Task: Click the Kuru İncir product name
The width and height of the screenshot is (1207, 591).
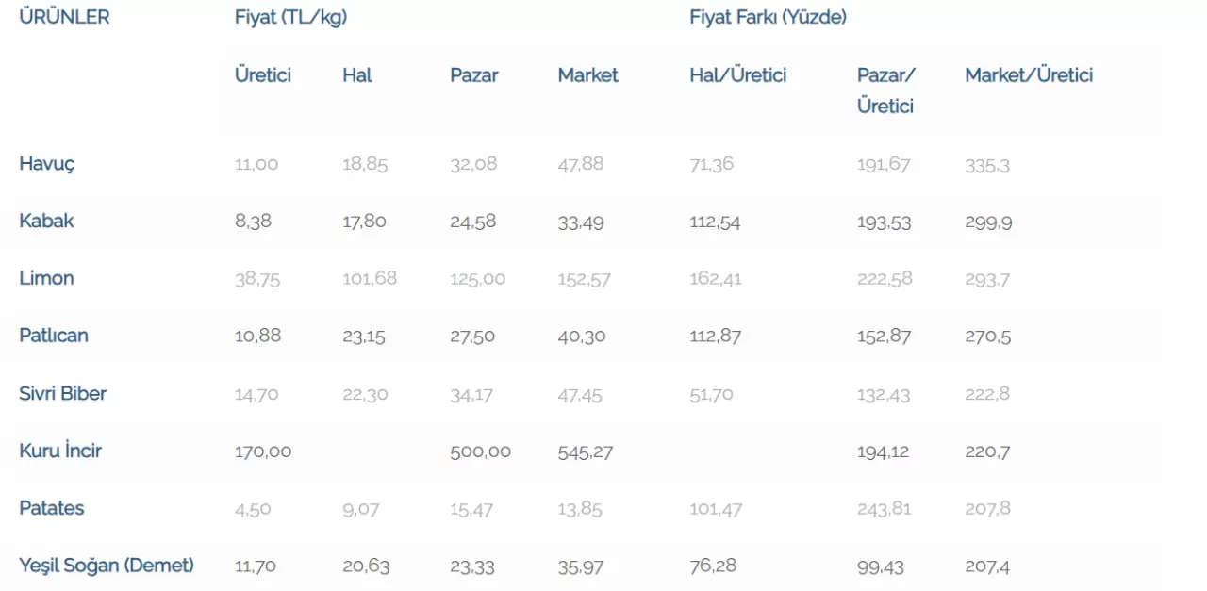Action: tap(60, 451)
